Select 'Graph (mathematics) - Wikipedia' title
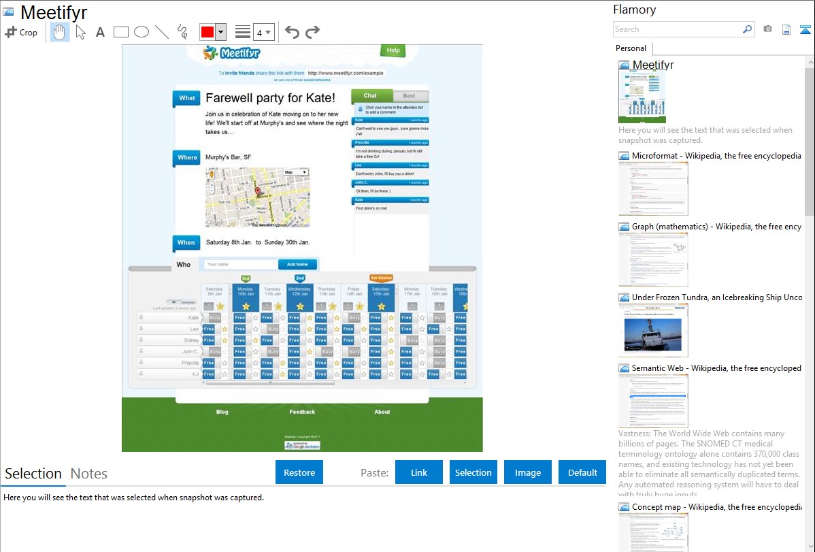 716,227
